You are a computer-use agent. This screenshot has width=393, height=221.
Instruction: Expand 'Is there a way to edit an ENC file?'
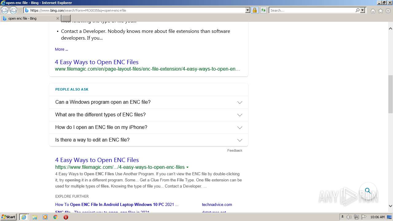[x=149, y=140]
